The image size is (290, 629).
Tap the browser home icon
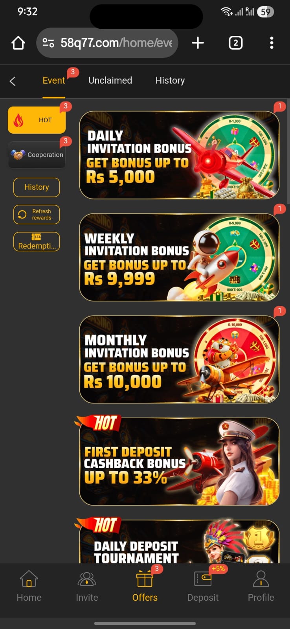(x=18, y=43)
